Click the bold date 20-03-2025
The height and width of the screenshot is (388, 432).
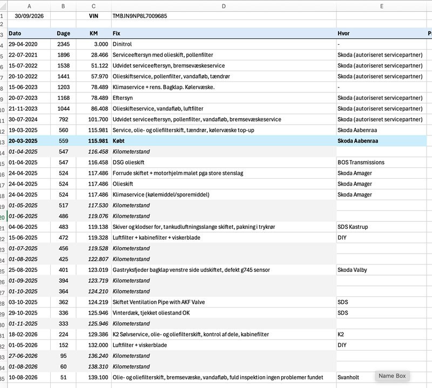(29, 141)
